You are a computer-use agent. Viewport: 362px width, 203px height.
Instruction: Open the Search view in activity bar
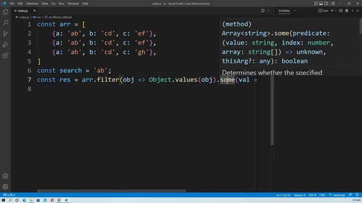pos(5,23)
